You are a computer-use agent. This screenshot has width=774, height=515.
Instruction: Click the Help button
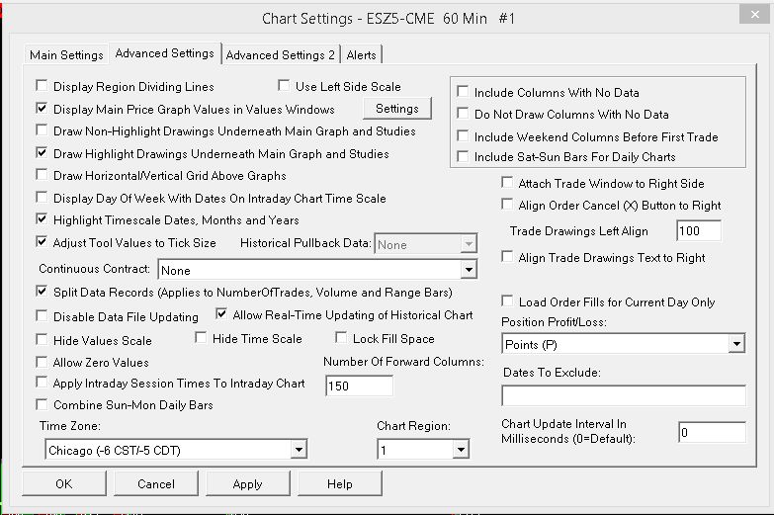click(x=340, y=483)
